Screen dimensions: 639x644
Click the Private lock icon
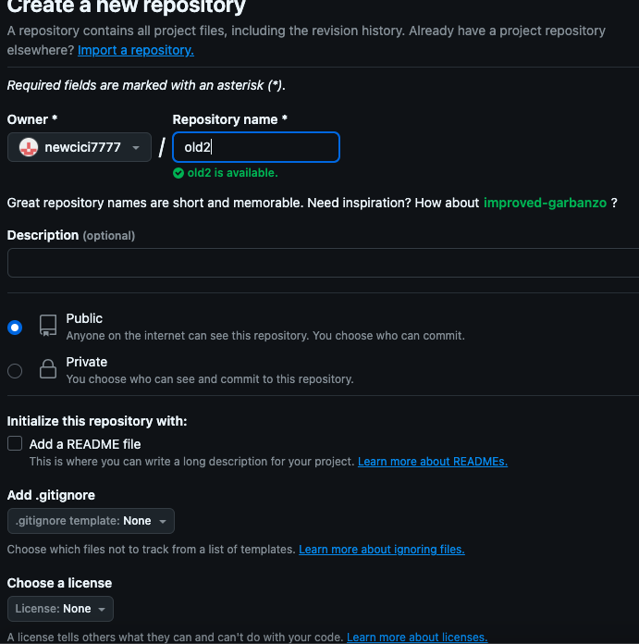pos(48,369)
